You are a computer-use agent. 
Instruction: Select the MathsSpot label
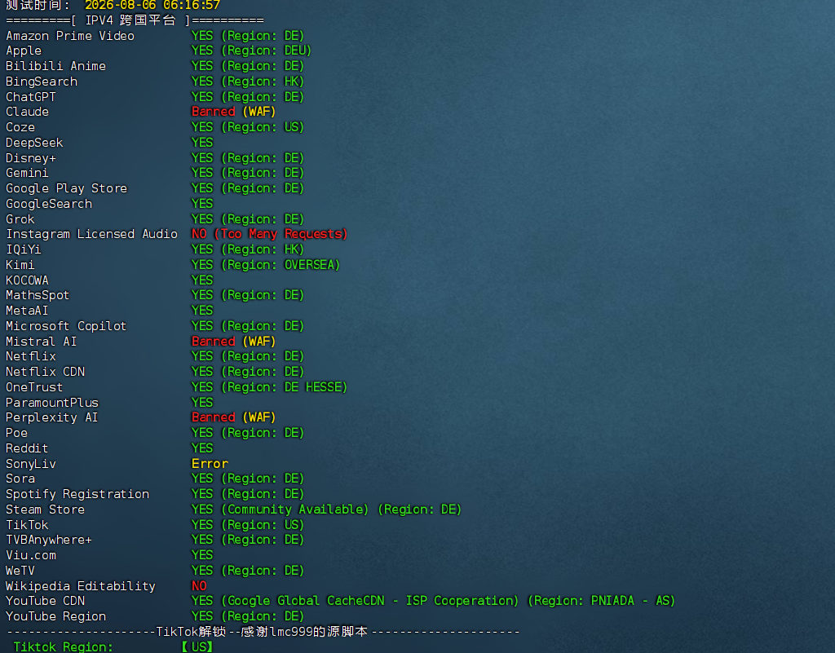pos(38,295)
